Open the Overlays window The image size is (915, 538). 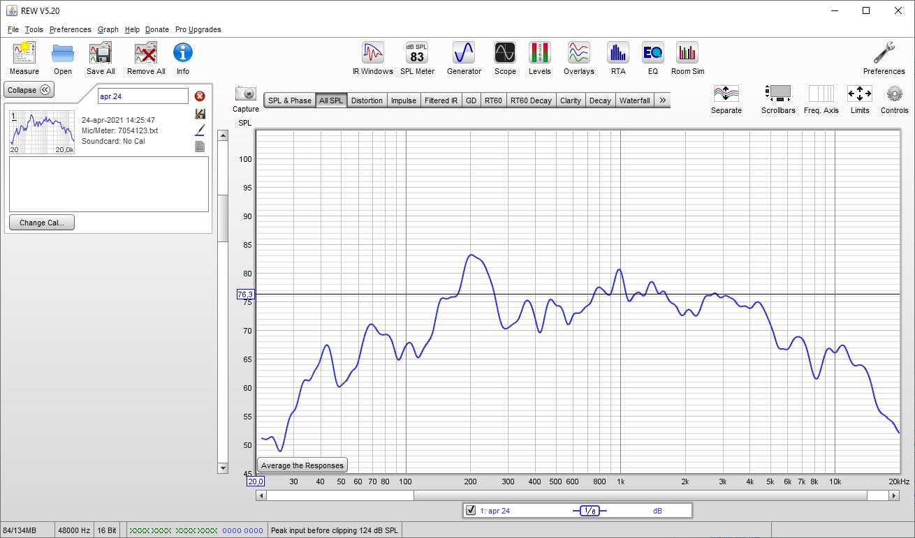click(x=578, y=54)
